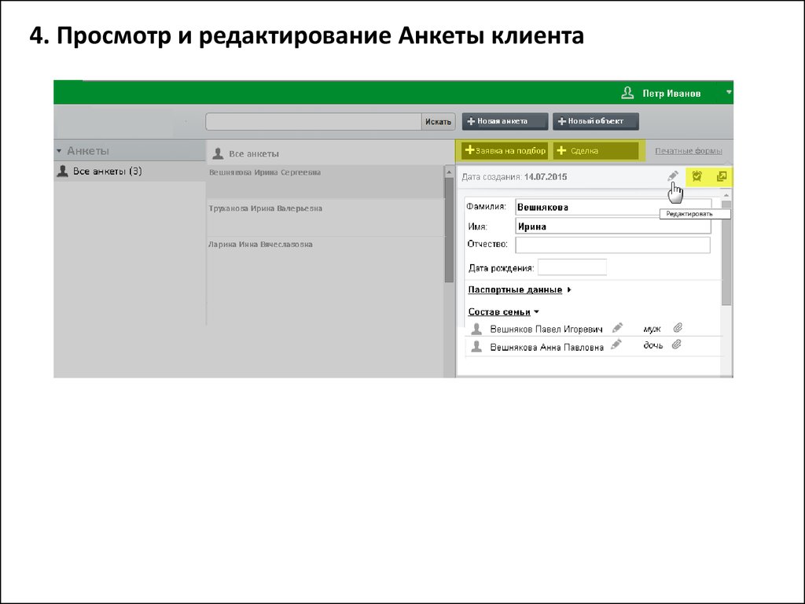Image resolution: width=805 pixels, height=604 pixels.
Task: Click into the Отчество input field
Action: (612, 245)
